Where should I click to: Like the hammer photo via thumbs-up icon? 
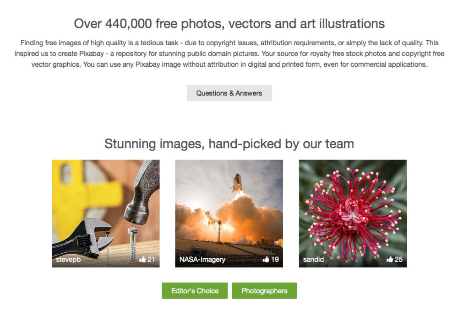pos(142,259)
